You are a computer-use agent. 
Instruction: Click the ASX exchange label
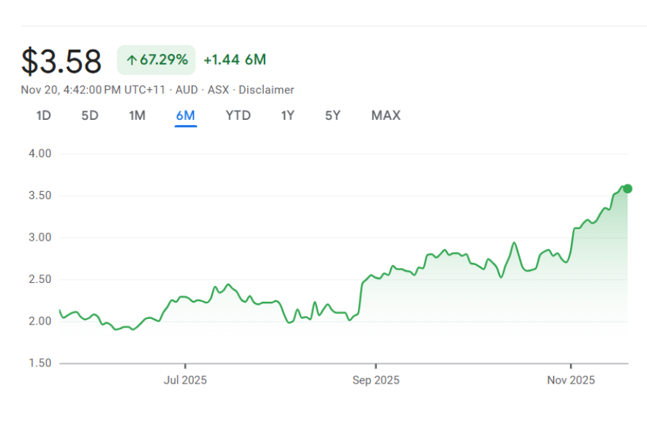[218, 90]
